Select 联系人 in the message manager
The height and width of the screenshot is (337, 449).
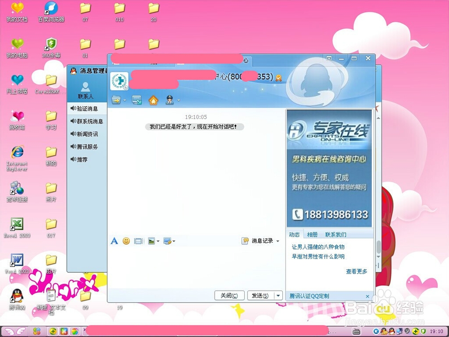pos(86,91)
